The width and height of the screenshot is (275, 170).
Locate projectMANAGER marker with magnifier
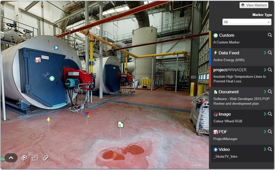click(x=270, y=70)
